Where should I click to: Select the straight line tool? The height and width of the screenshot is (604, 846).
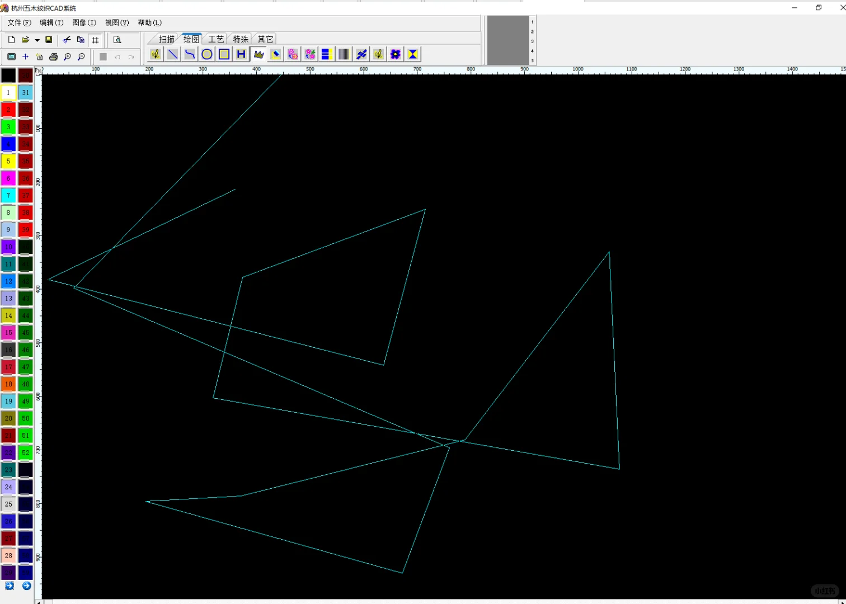tap(172, 54)
